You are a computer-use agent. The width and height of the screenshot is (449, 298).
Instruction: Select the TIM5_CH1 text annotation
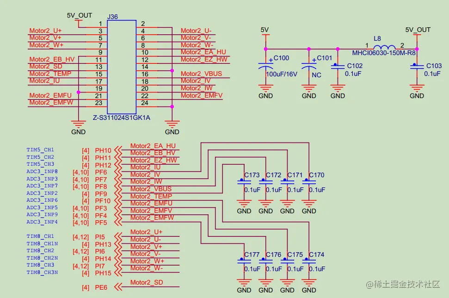[x=40, y=149]
